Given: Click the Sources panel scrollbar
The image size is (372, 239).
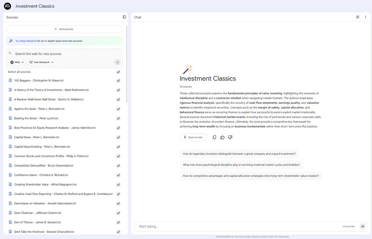Looking at the screenshot, I should pos(126,64).
